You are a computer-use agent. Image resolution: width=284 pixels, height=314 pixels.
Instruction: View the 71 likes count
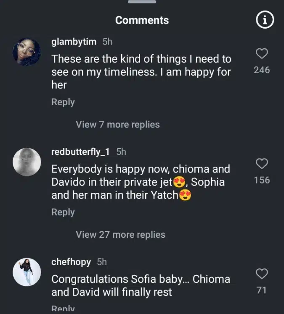coord(262,290)
